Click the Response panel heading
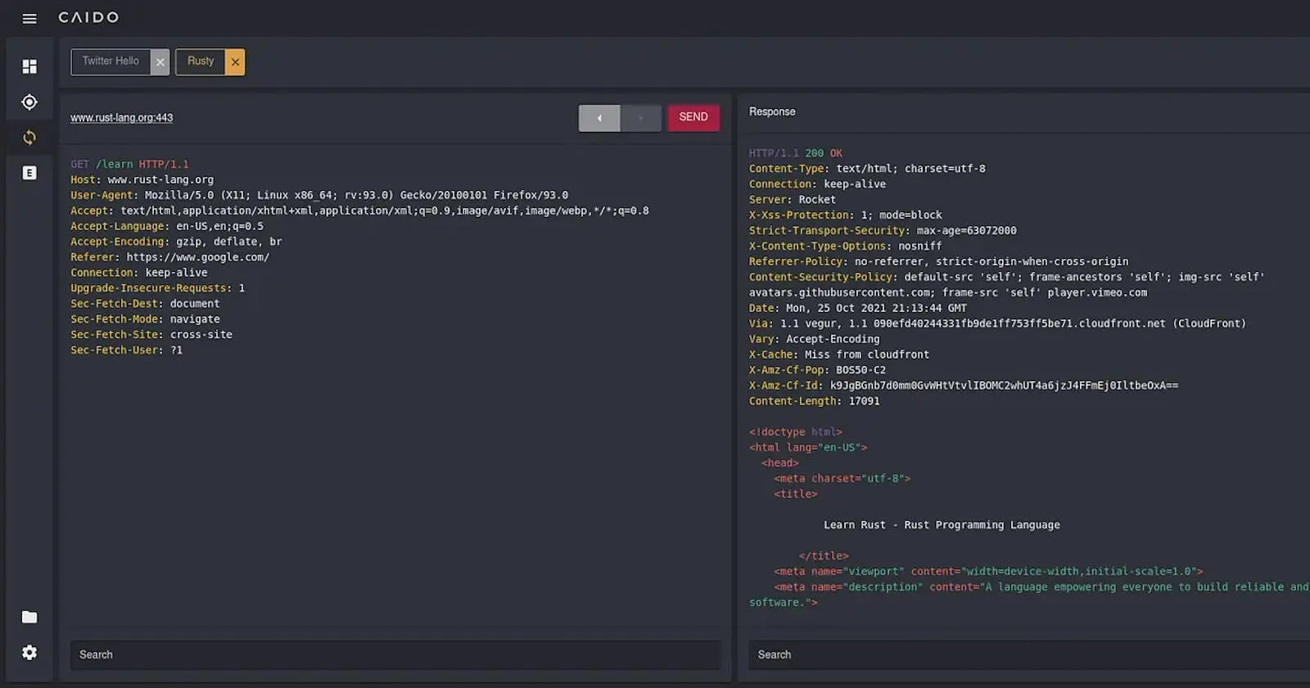The height and width of the screenshot is (688, 1310). point(772,112)
